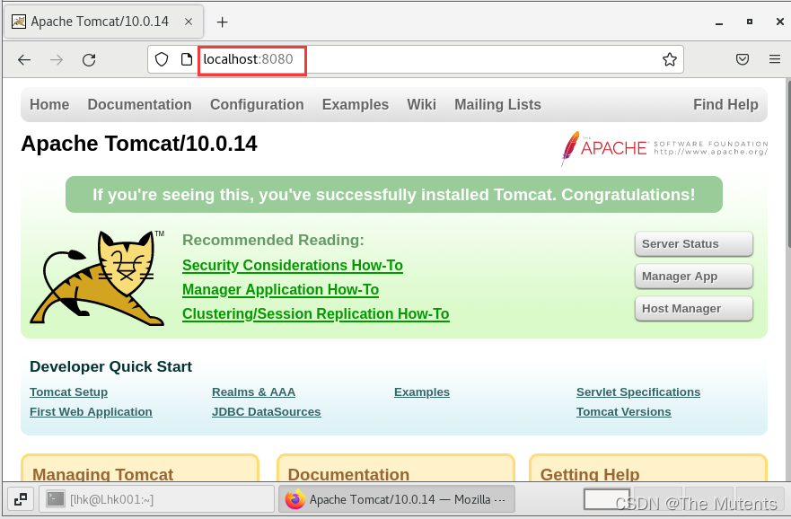This screenshot has height=519, width=791.
Task: Click the Recommended Reading heading text
Action: click(273, 240)
